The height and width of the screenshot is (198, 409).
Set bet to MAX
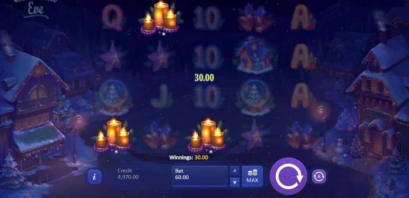pos(252,176)
